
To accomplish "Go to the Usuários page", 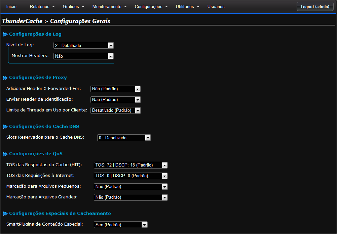I will pos(216,7).
